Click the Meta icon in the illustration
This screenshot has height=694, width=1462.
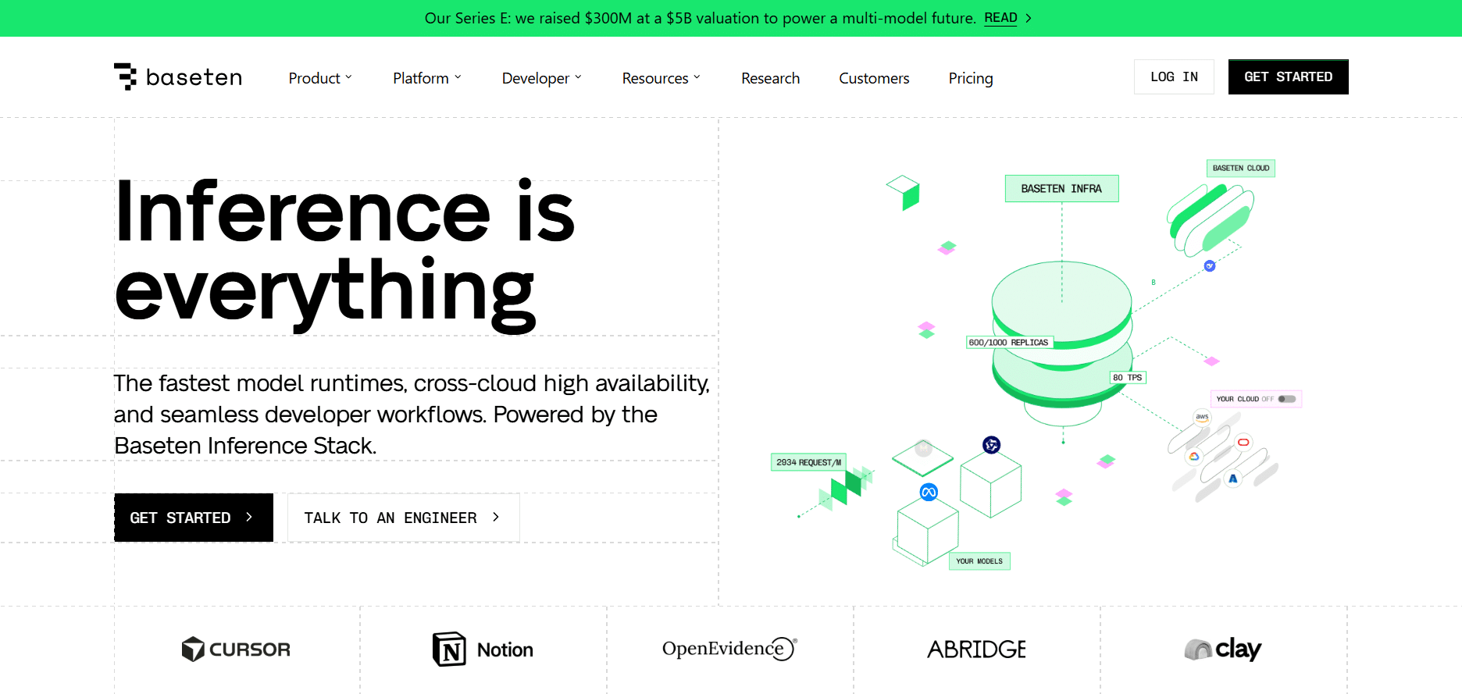pyautogui.click(x=929, y=492)
